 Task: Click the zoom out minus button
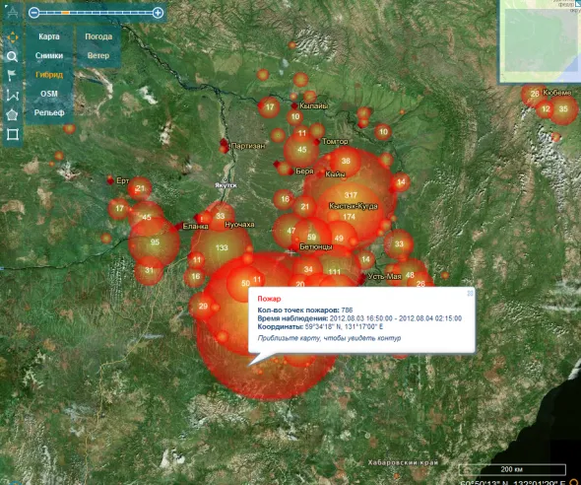pos(33,13)
